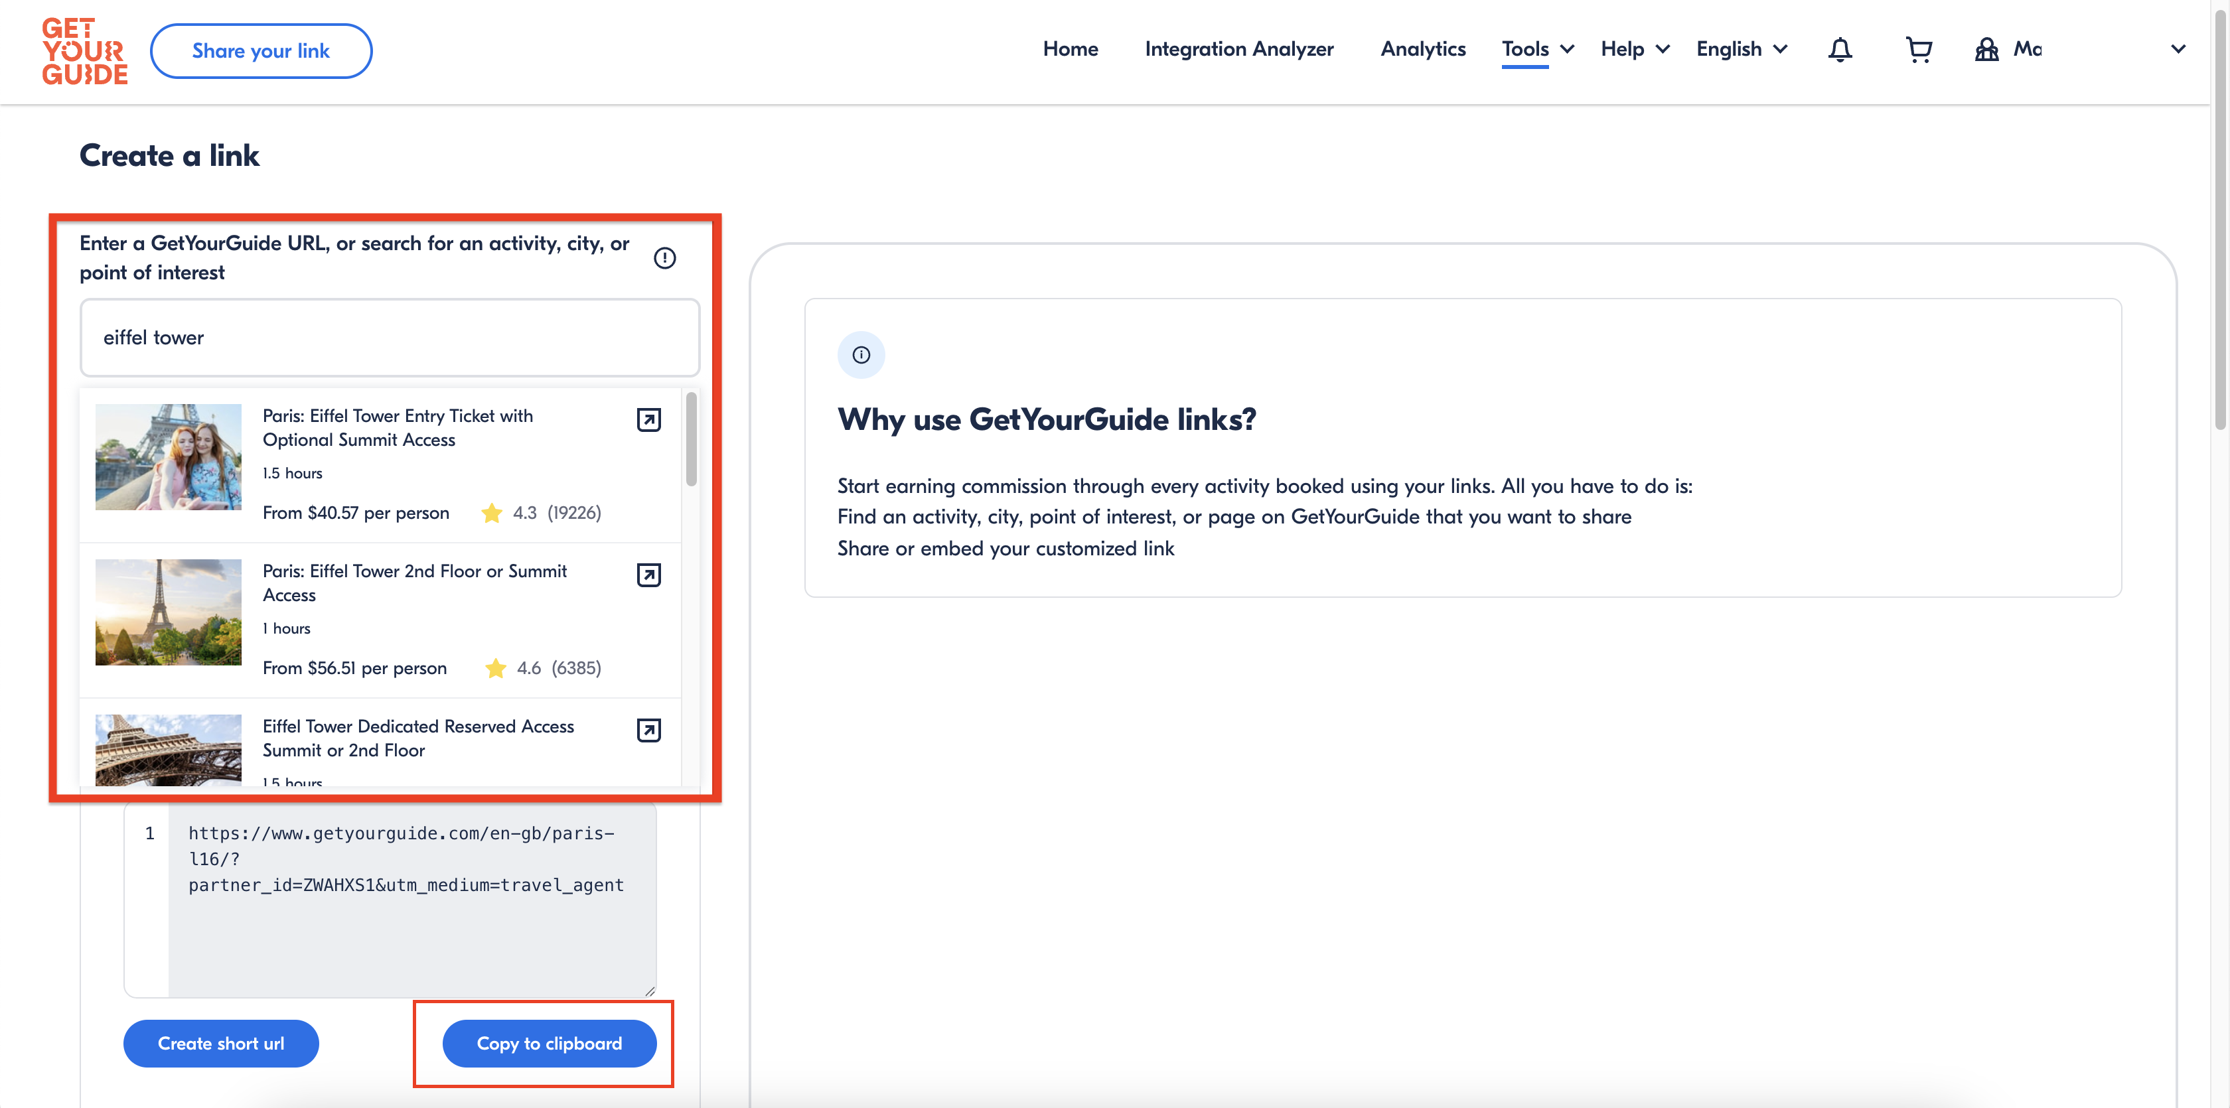Click info icon above Why use GetYourGuide links

coord(861,355)
